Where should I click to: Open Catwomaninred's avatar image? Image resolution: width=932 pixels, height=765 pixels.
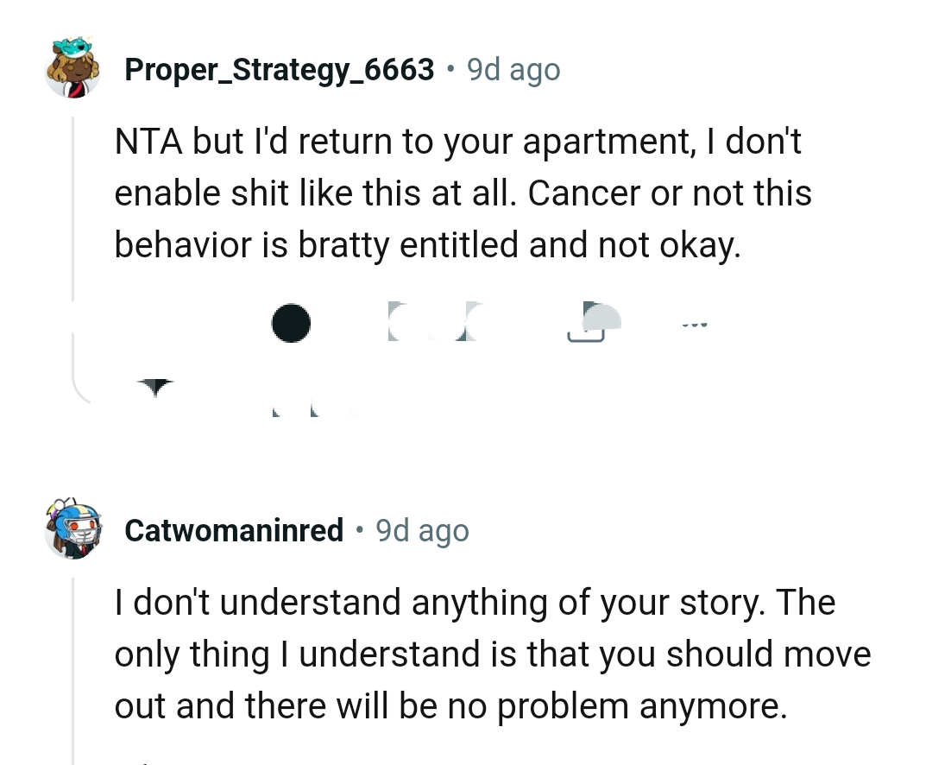click(x=73, y=530)
